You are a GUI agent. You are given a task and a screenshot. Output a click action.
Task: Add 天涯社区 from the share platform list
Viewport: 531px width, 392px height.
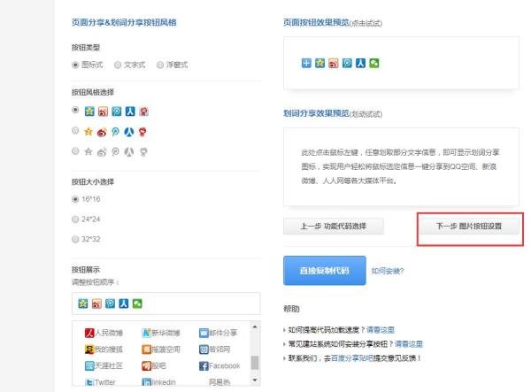click(104, 365)
